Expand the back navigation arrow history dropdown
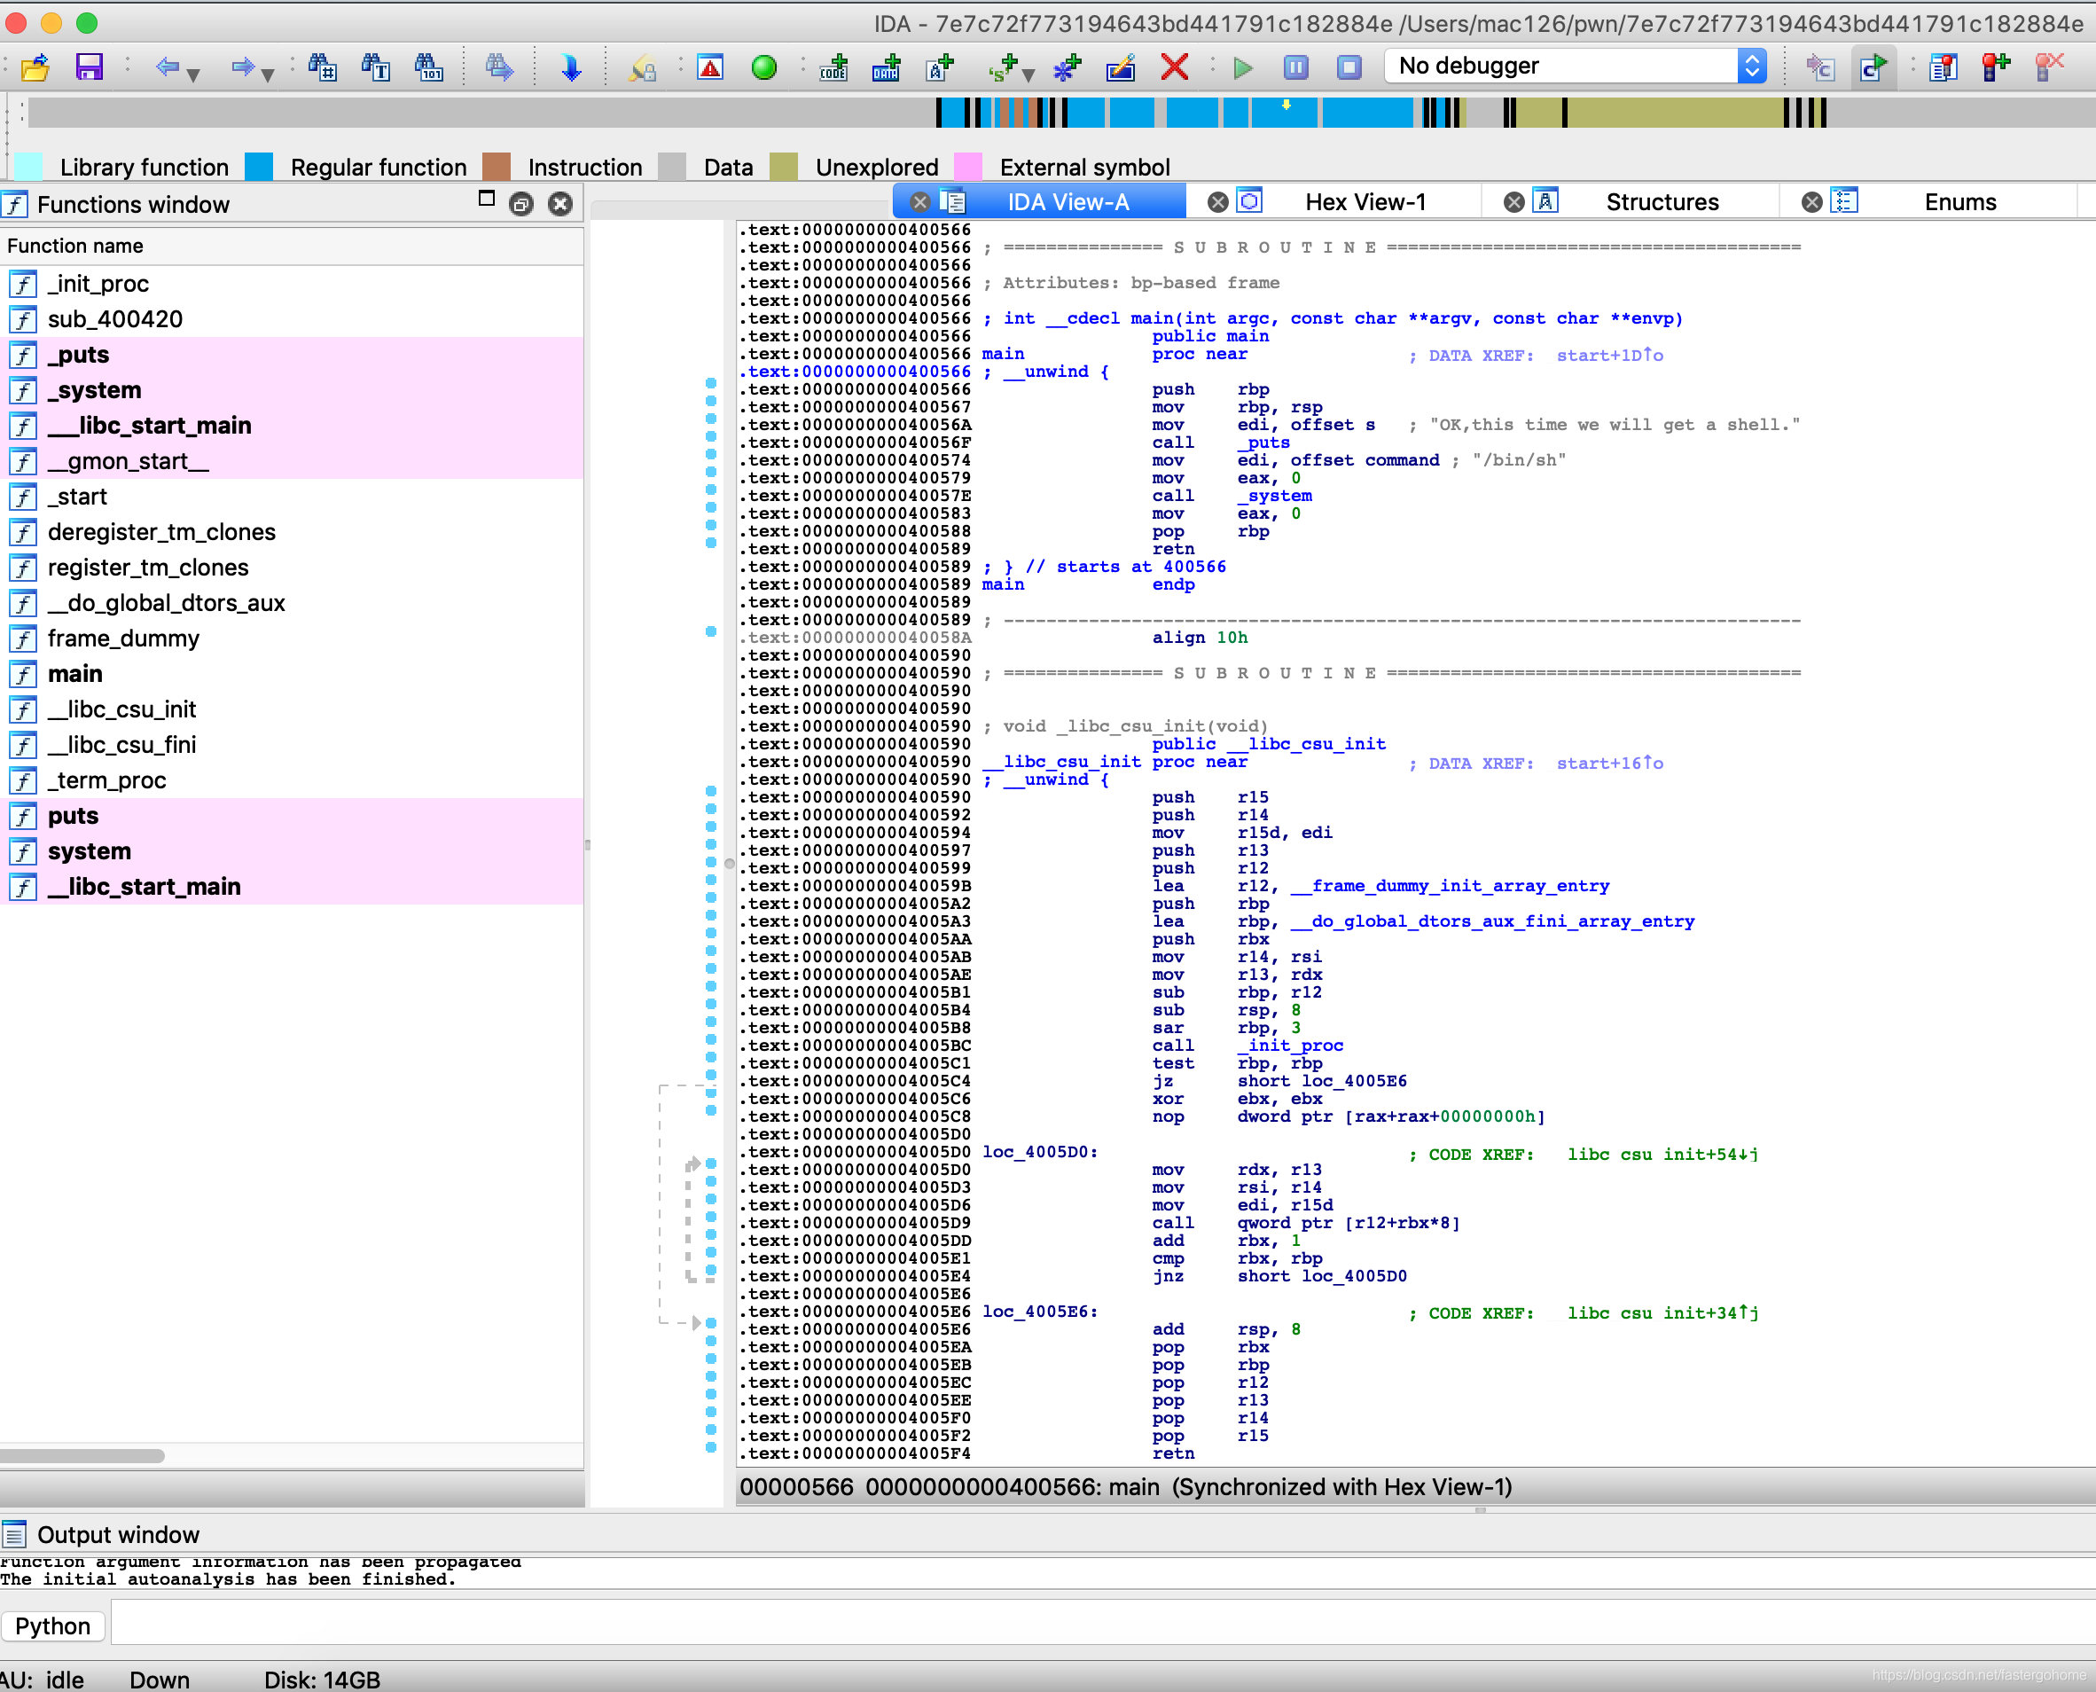 [x=194, y=74]
